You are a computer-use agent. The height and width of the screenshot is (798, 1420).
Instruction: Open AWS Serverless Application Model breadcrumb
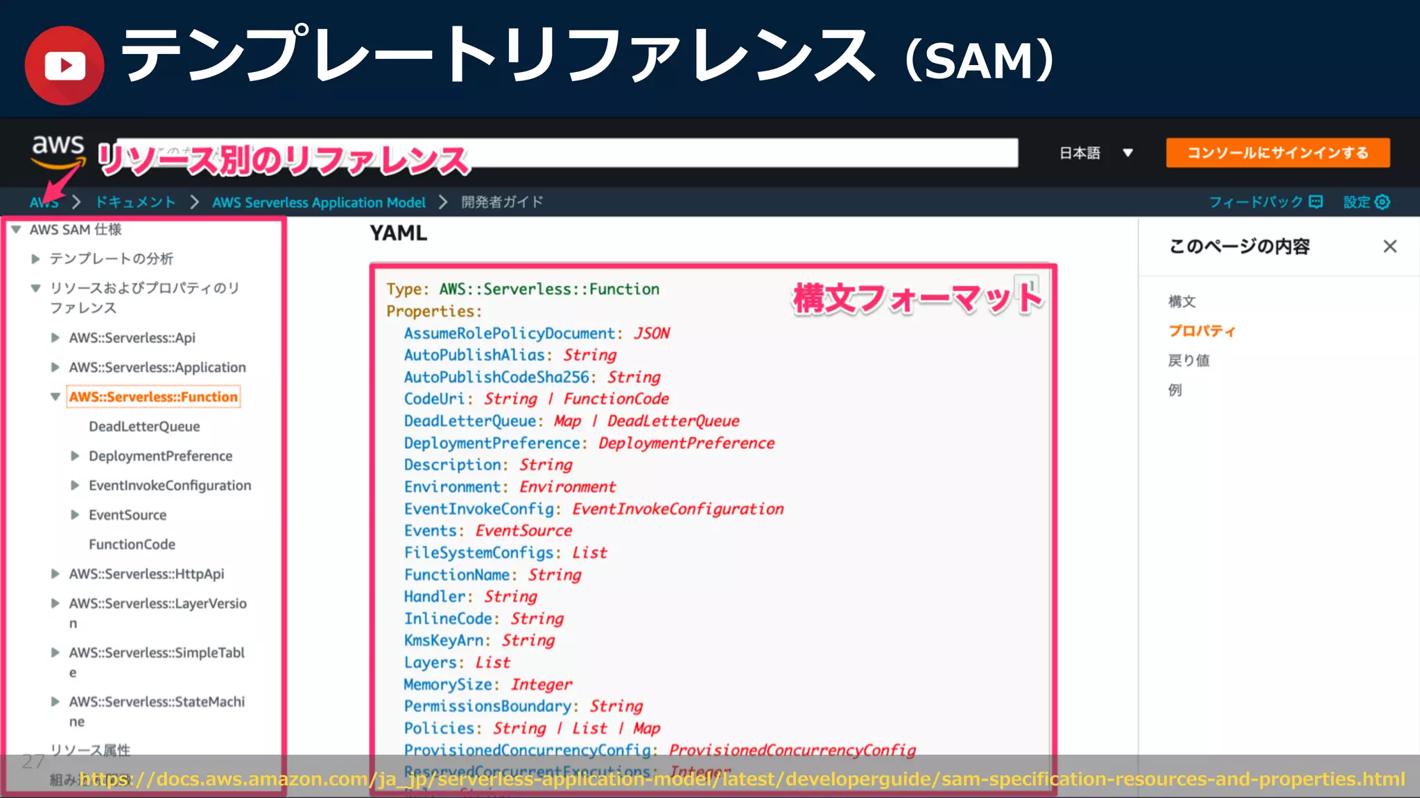pos(319,202)
